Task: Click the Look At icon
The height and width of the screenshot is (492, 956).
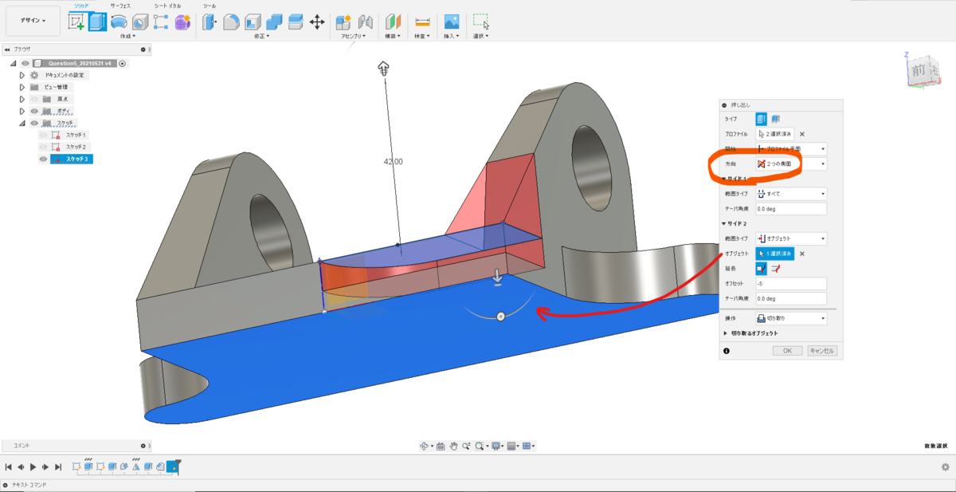Action: [439, 446]
